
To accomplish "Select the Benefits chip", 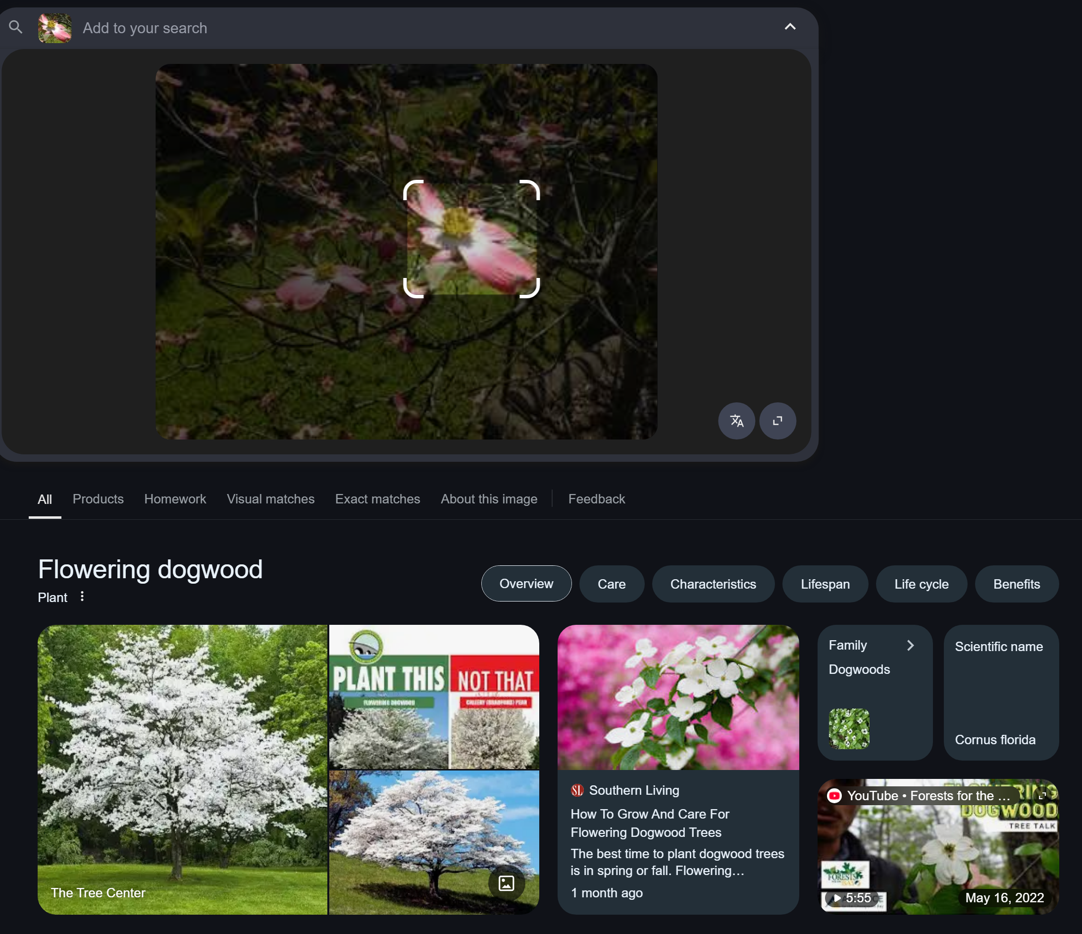I will pos(1016,584).
